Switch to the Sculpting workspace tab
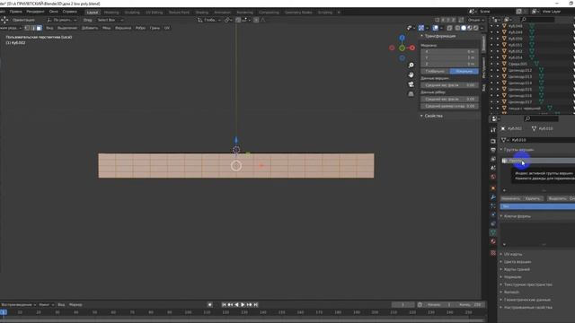This screenshot has width=575, height=323. (132, 12)
